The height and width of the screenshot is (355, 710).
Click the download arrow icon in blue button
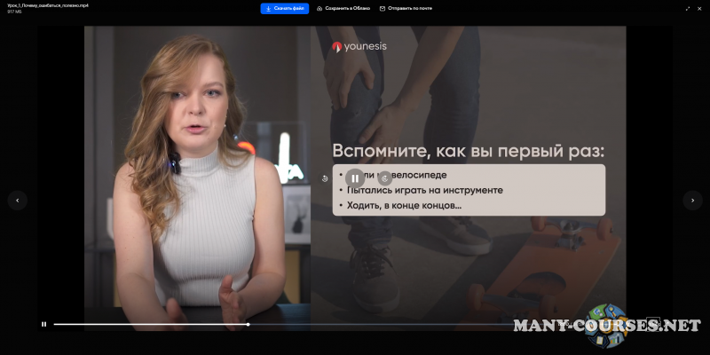coord(267,8)
